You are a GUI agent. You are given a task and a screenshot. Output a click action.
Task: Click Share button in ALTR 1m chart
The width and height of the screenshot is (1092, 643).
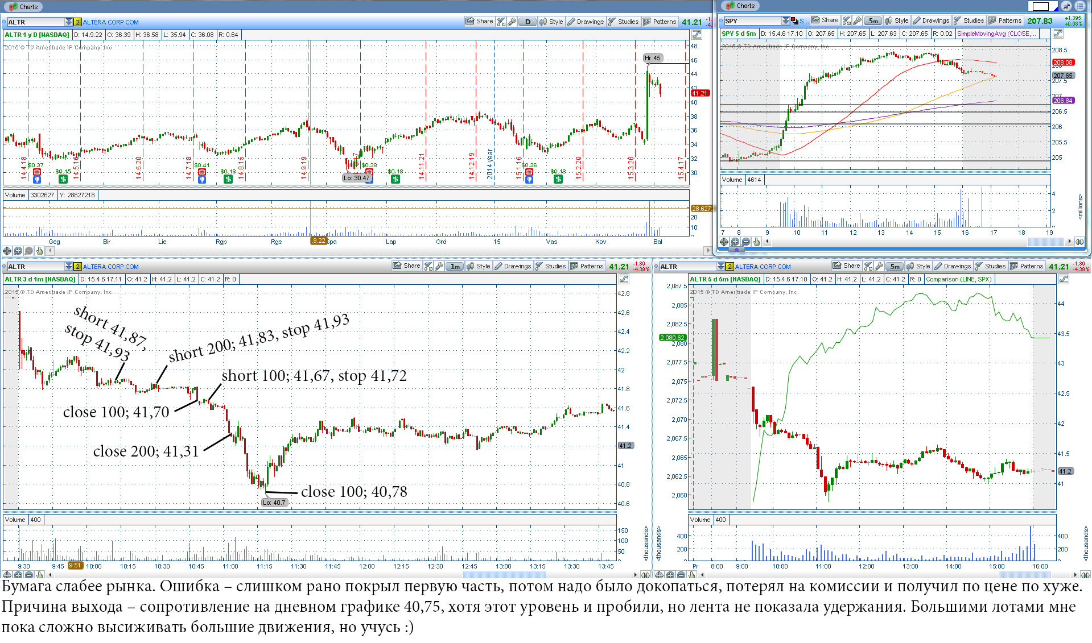(406, 266)
